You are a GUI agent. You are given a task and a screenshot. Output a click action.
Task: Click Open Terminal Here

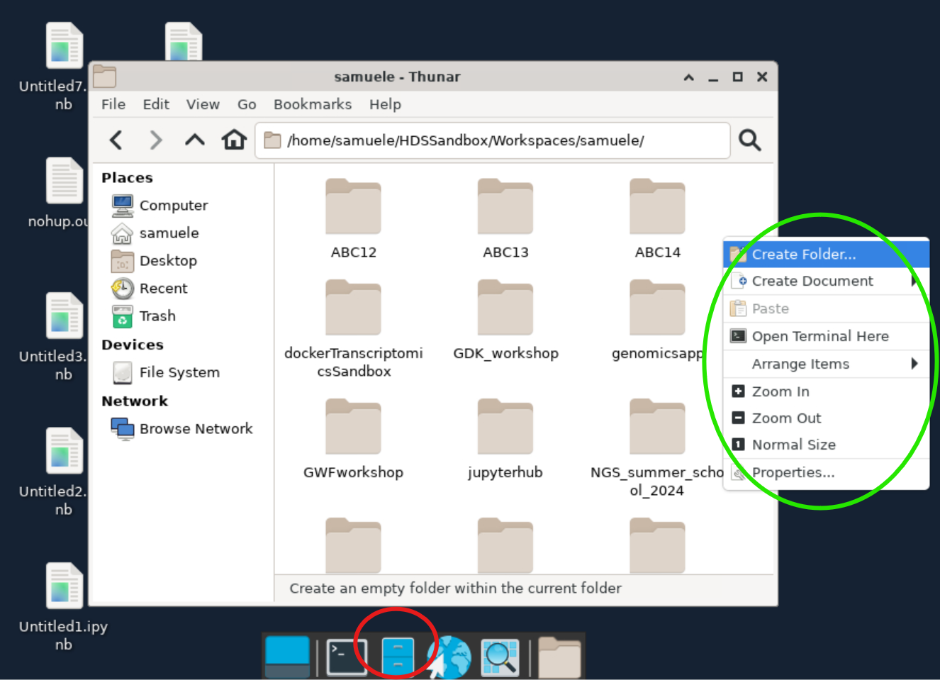[819, 336]
